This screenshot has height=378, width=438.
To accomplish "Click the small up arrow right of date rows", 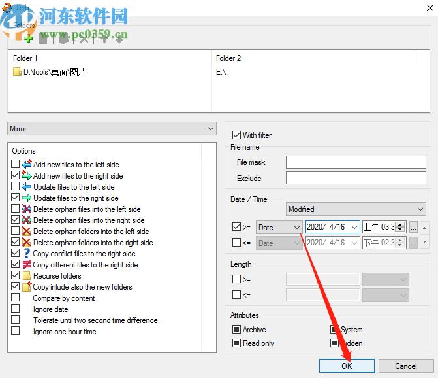I will tap(424, 228).
